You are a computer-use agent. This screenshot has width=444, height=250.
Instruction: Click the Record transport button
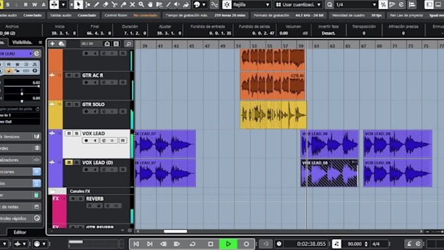(x=246, y=243)
